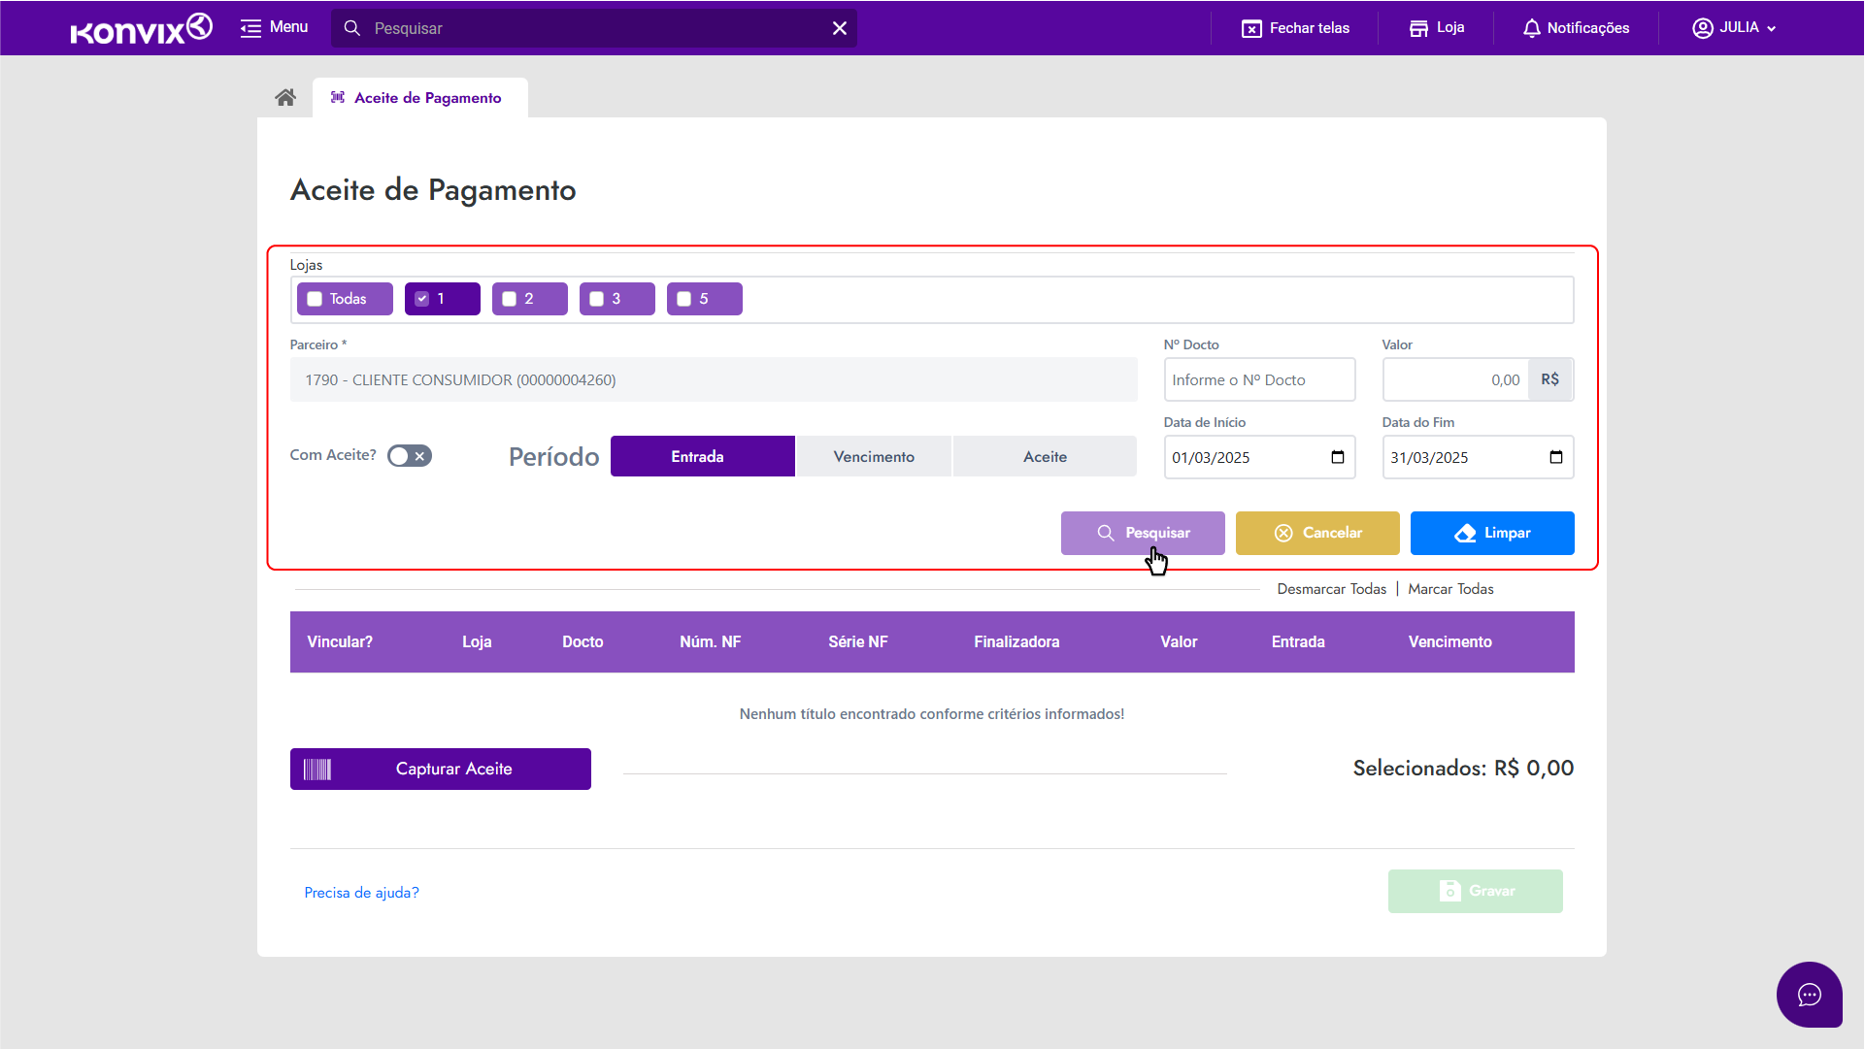1865x1049 pixels.
Task: Check the Todas lojas checkbox
Action: pos(315,299)
